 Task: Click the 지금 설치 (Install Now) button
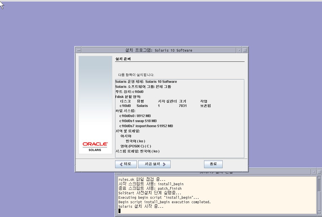[154, 164]
